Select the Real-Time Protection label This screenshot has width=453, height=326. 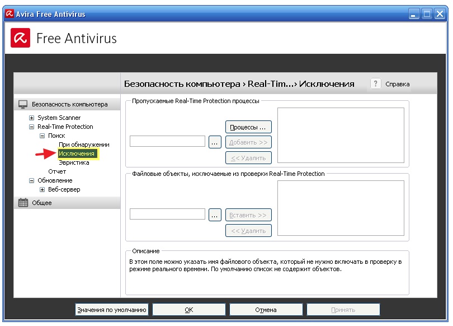click(x=65, y=127)
